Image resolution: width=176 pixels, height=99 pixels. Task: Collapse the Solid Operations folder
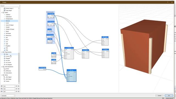pyautogui.click(x=2, y=67)
